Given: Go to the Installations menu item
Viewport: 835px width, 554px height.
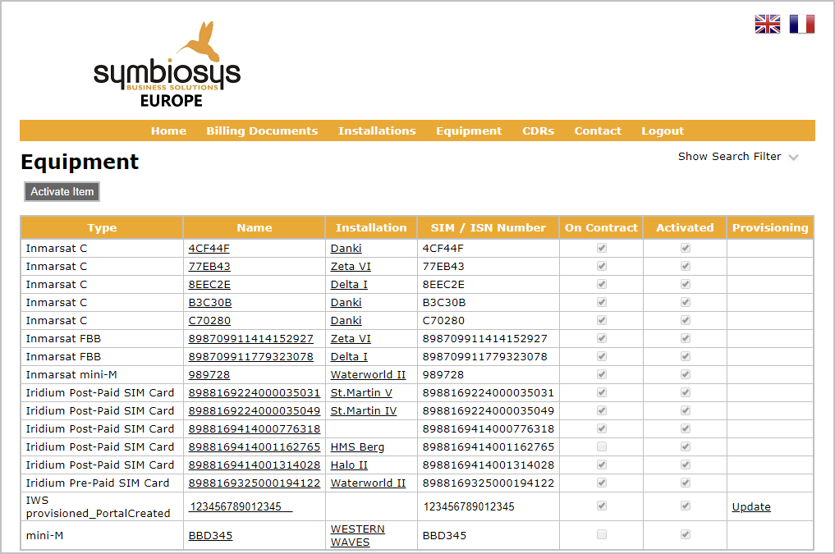Looking at the screenshot, I should click(x=377, y=130).
